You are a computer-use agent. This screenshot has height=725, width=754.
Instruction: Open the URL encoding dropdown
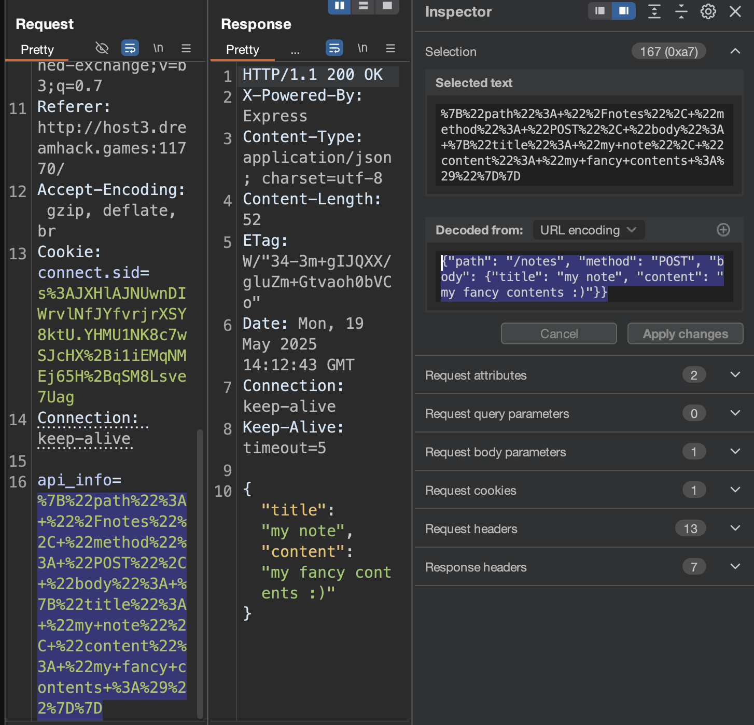click(589, 230)
